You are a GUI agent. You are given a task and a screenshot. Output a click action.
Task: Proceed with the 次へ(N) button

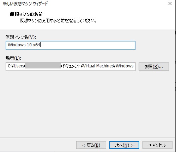(x=124, y=145)
